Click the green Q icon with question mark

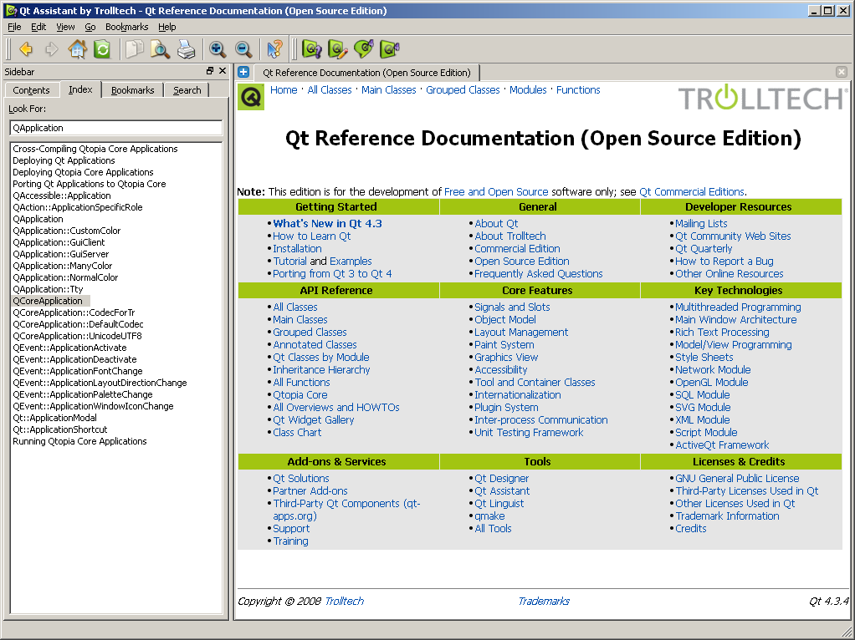point(312,49)
